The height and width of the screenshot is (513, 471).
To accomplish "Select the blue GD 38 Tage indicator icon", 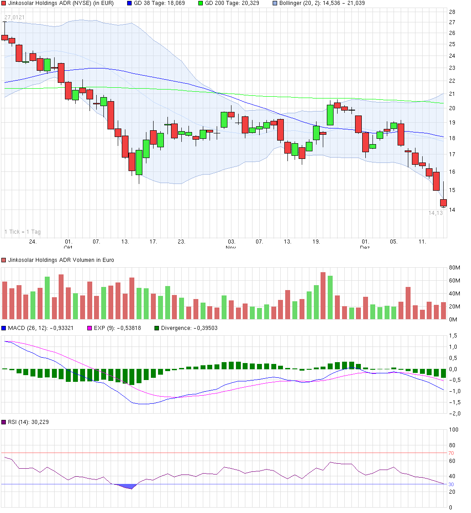I will tap(130, 3).
